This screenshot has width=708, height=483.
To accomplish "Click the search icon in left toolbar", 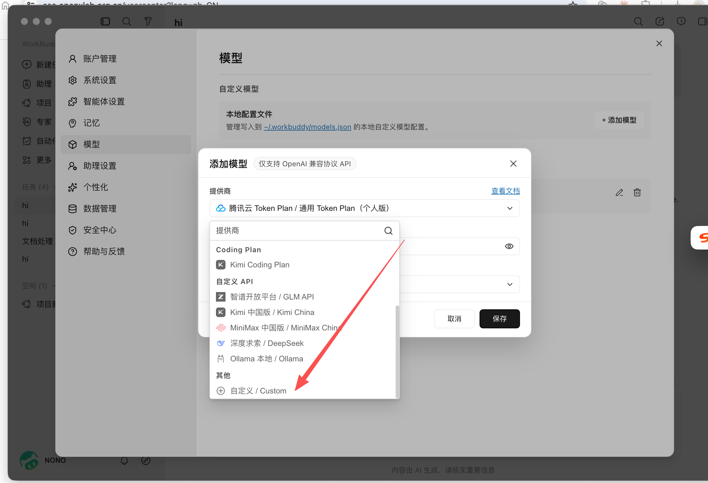I will (126, 21).
